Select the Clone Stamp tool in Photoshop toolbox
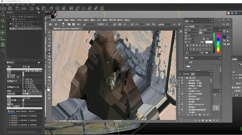 49,53
